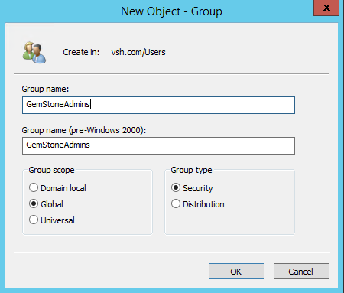Click the vsh.com/Users path text

138,52
